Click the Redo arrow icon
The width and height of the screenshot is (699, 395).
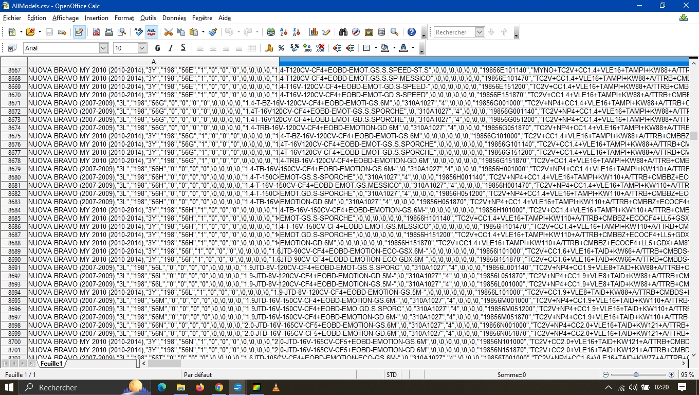click(x=248, y=32)
